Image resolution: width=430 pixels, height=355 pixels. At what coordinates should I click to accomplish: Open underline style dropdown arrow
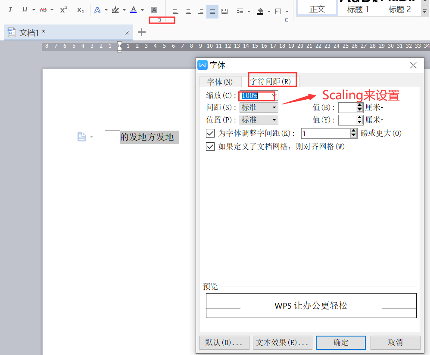pyautogui.click(x=34, y=10)
